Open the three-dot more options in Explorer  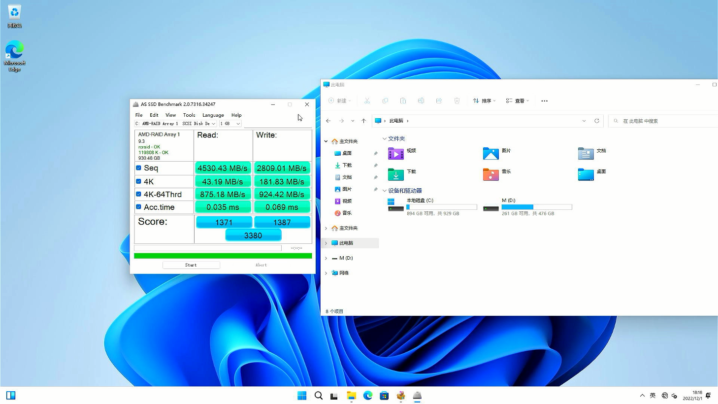pos(544,101)
